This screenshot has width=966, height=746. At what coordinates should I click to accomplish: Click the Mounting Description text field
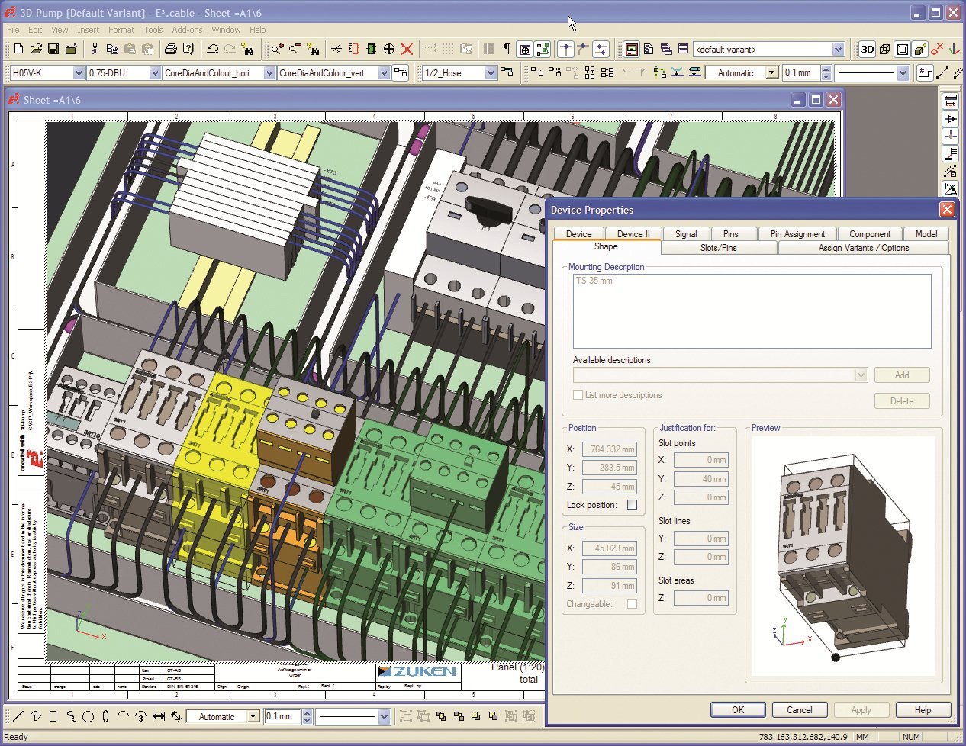click(752, 311)
